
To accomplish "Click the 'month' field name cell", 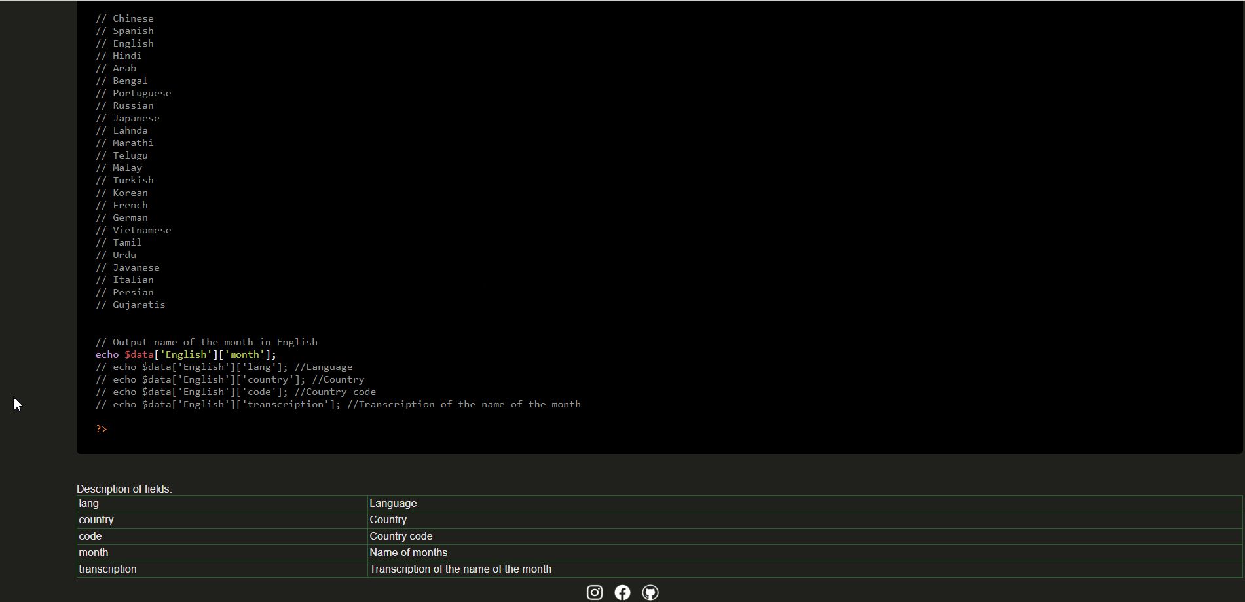I will (222, 553).
